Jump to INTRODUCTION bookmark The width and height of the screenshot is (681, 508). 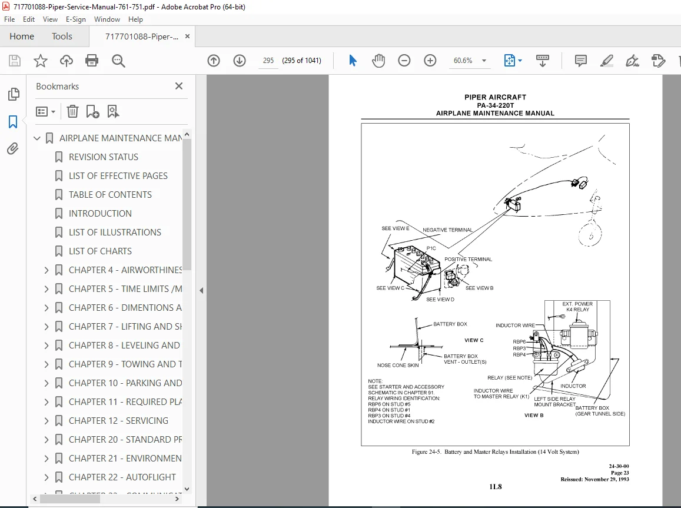tap(100, 214)
